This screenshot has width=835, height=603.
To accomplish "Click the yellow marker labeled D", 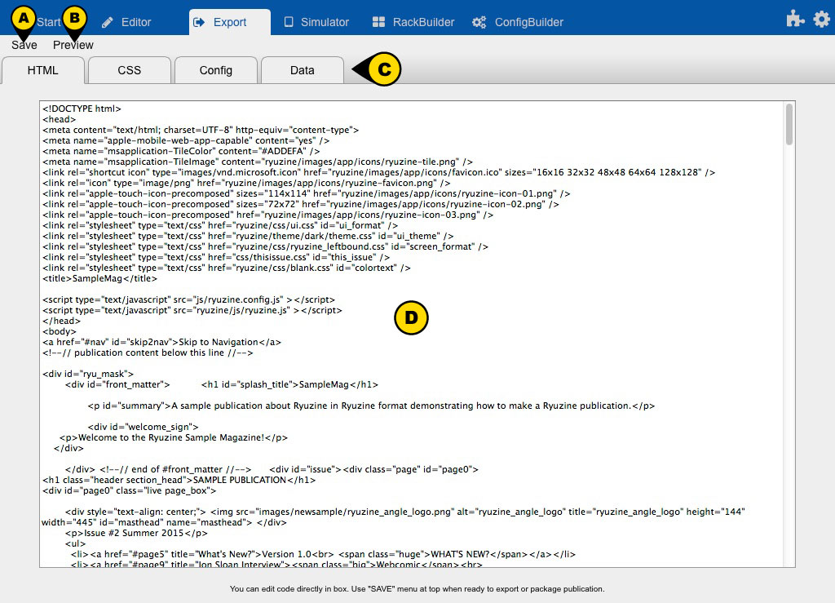I will click(411, 319).
